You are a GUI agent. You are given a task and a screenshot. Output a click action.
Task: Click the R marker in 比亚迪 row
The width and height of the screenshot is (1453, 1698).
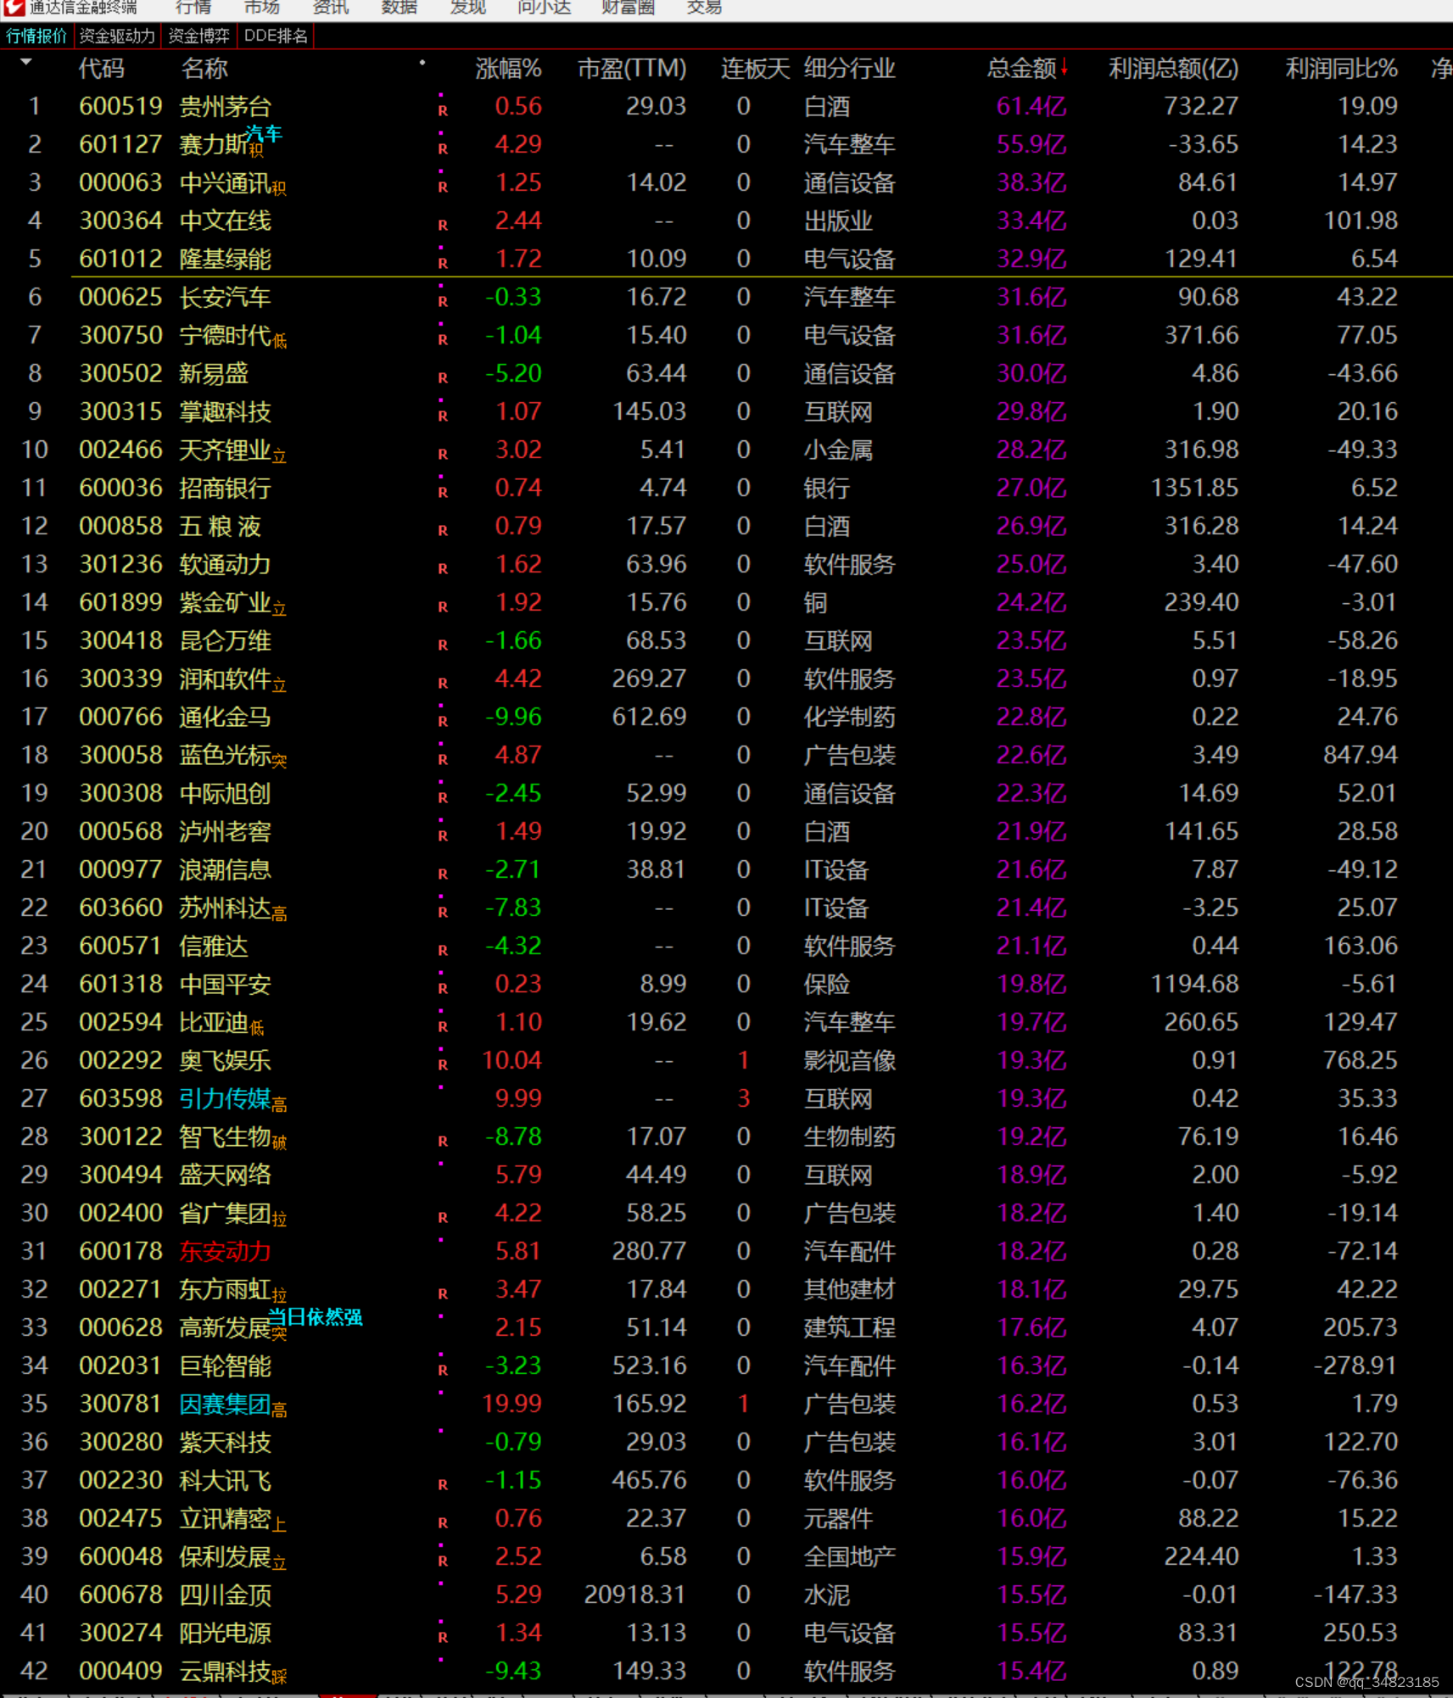point(443,1026)
